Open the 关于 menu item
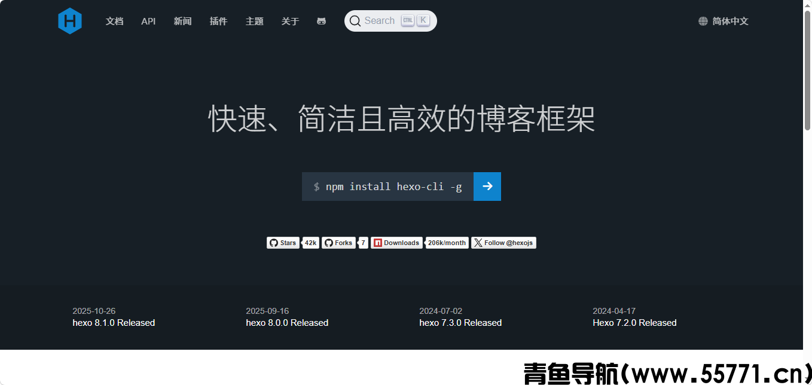Viewport: 812px width, 385px height. pos(290,21)
